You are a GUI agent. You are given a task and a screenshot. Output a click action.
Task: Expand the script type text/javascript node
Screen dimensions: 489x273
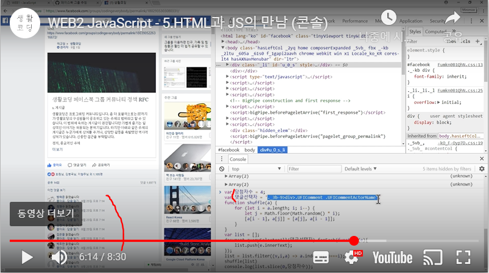point(227,77)
